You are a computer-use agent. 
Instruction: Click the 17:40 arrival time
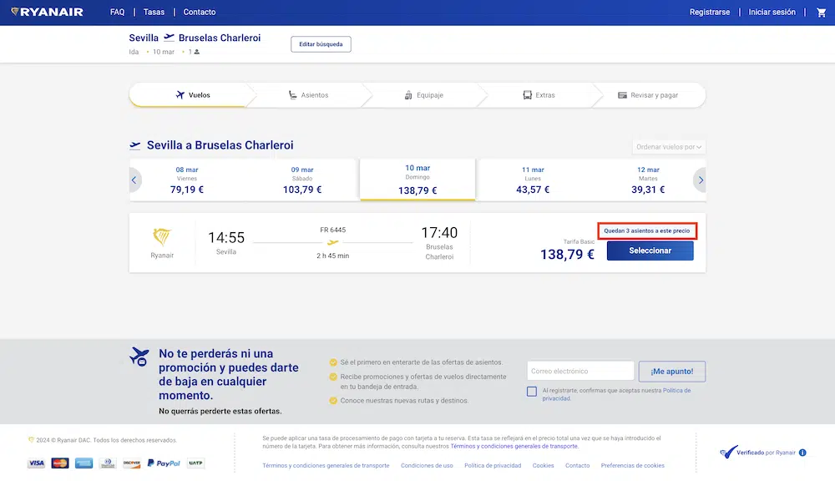[x=439, y=233]
